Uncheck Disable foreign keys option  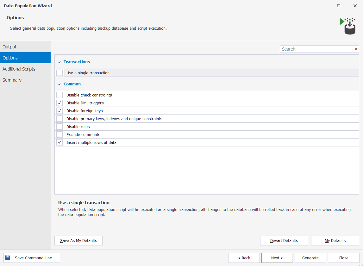(x=59, y=111)
